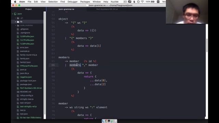Open negative.json file

(26, 77)
